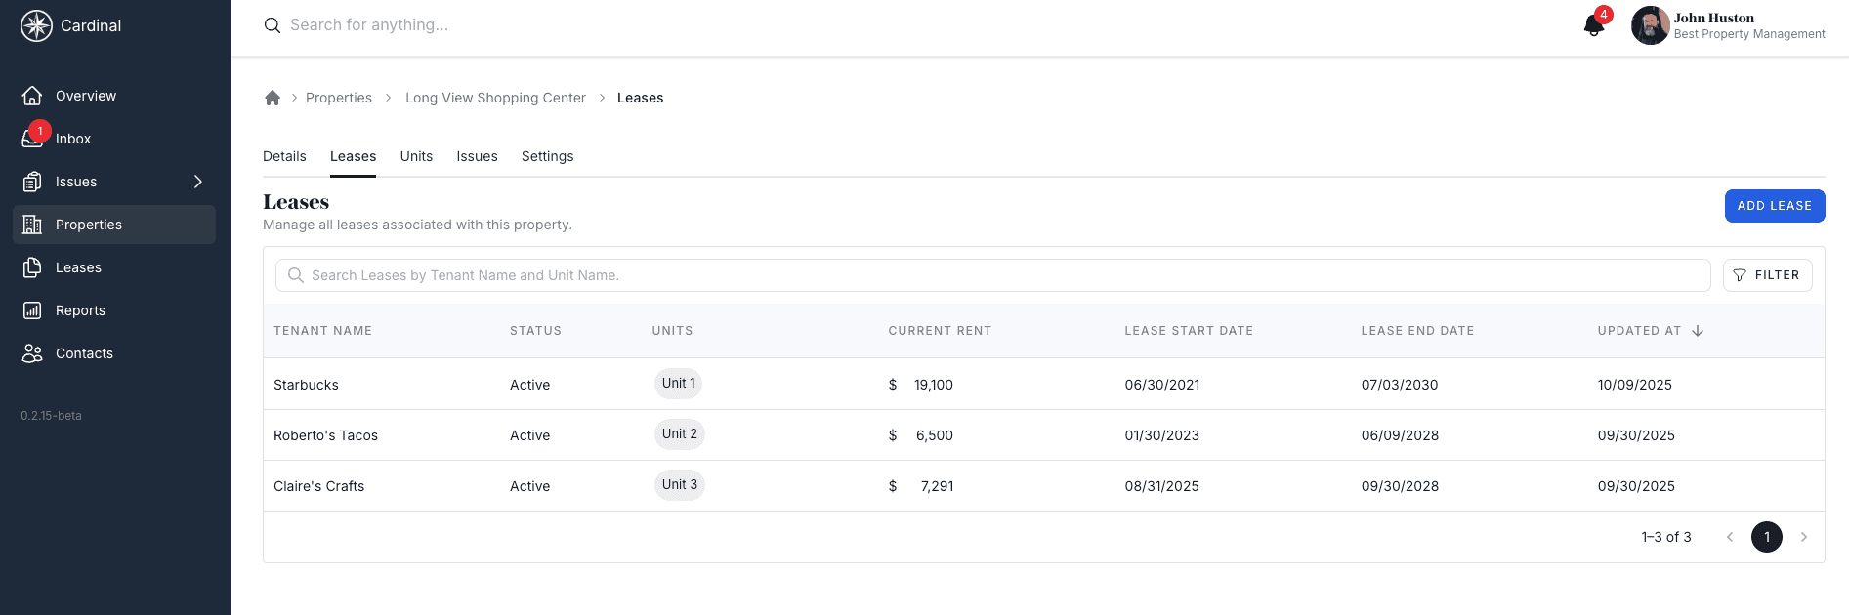Go to Long View Shopping Center breadcrumb

pos(495,98)
